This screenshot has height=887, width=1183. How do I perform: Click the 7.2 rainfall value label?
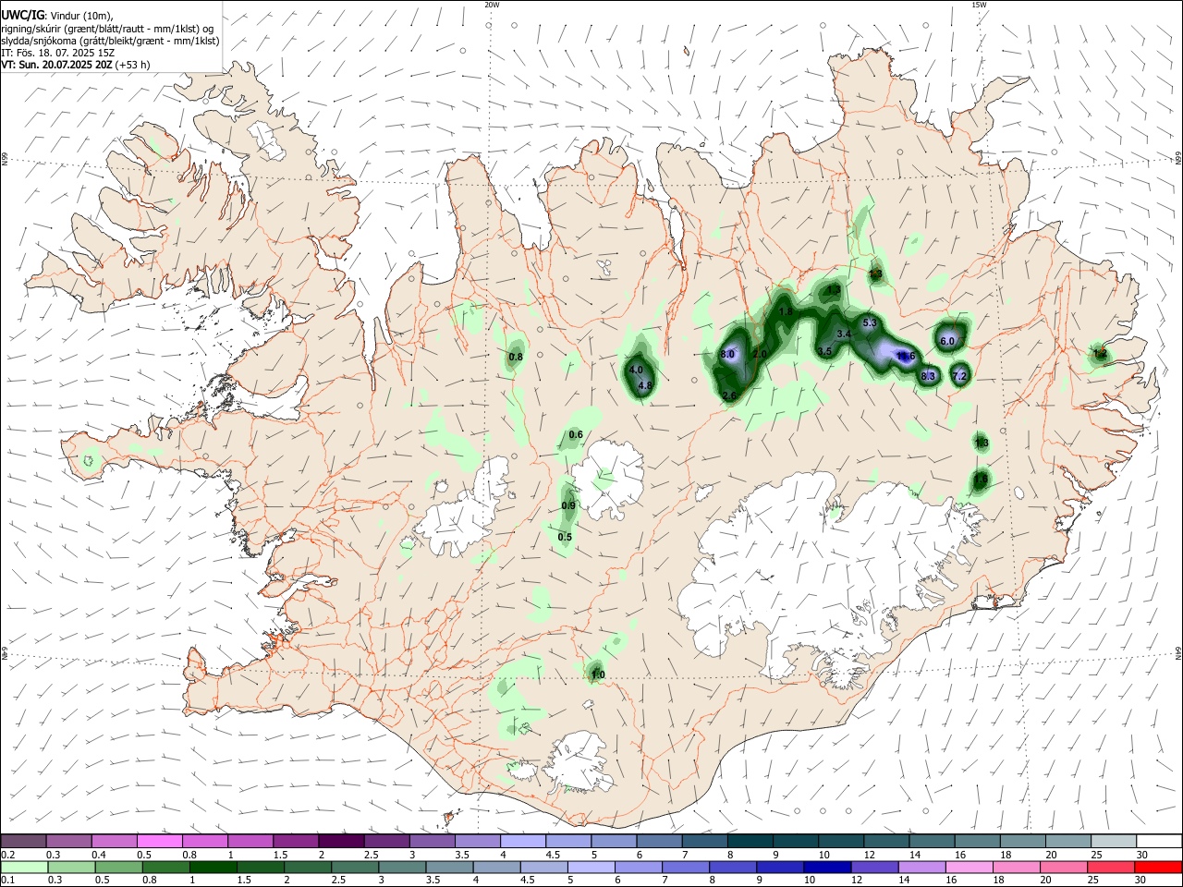[959, 376]
